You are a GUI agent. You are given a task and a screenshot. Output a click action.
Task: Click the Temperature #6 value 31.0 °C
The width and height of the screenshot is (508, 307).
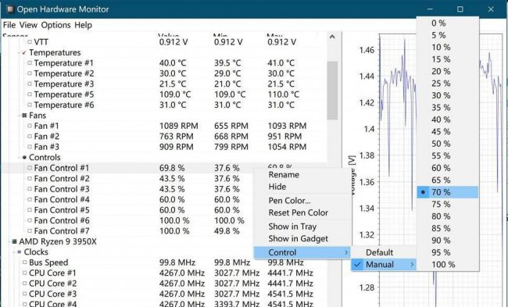pos(173,105)
